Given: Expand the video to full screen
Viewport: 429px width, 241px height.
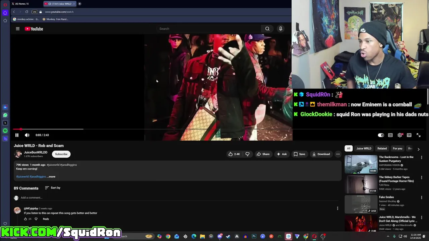Looking at the screenshot, I should click(x=419, y=135).
